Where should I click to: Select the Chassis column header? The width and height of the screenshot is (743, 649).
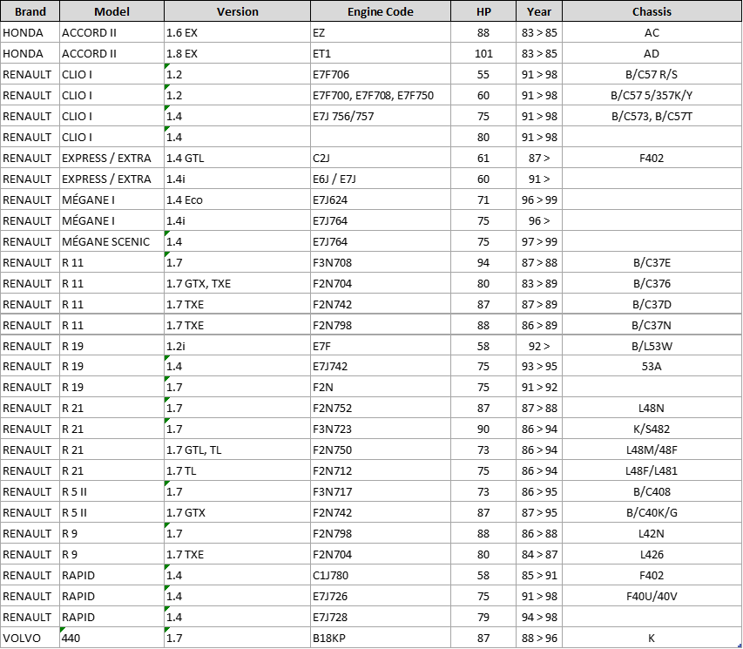pyautogui.click(x=652, y=11)
